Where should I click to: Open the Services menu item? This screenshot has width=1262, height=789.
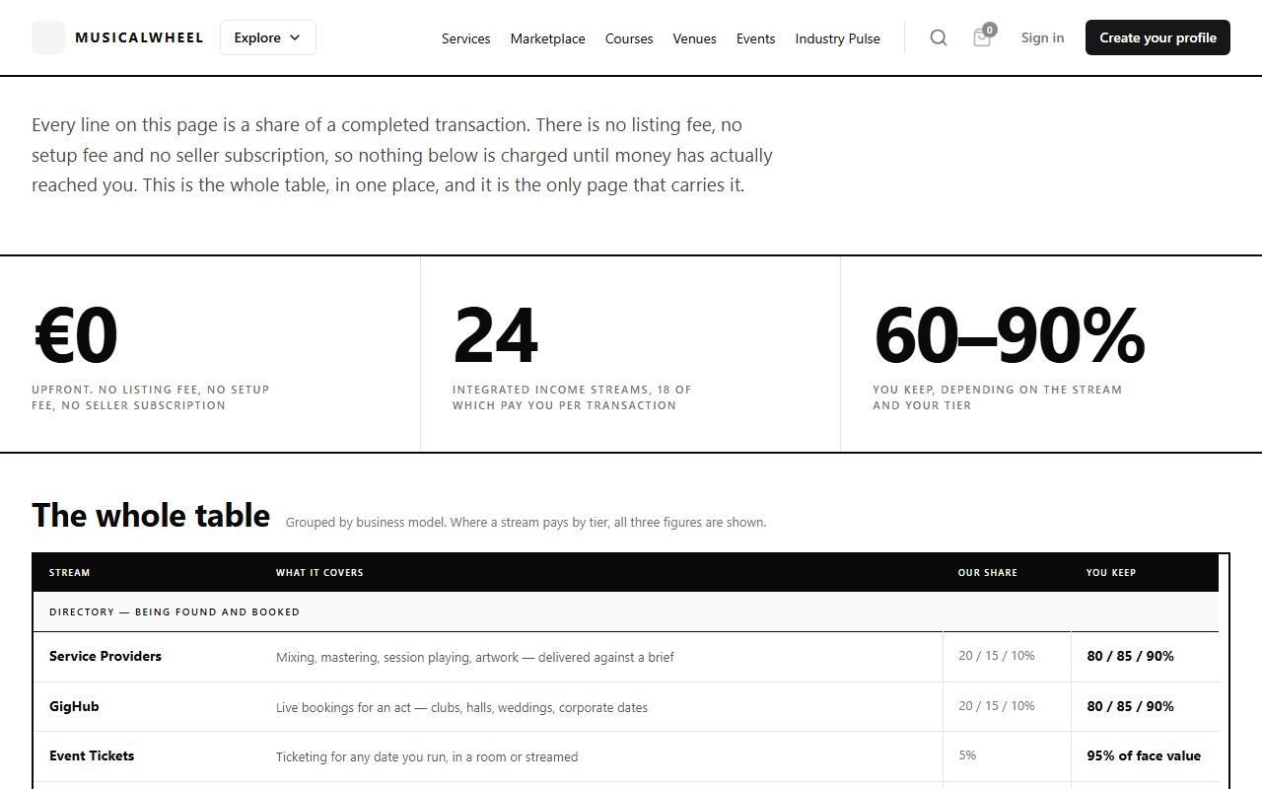[x=465, y=38]
